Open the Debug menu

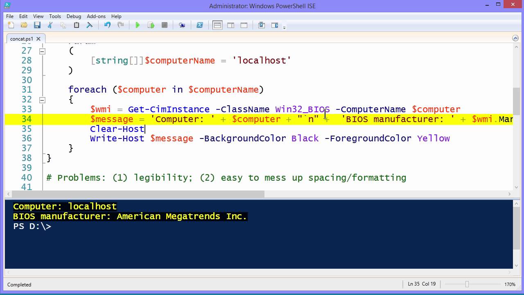(x=74, y=16)
